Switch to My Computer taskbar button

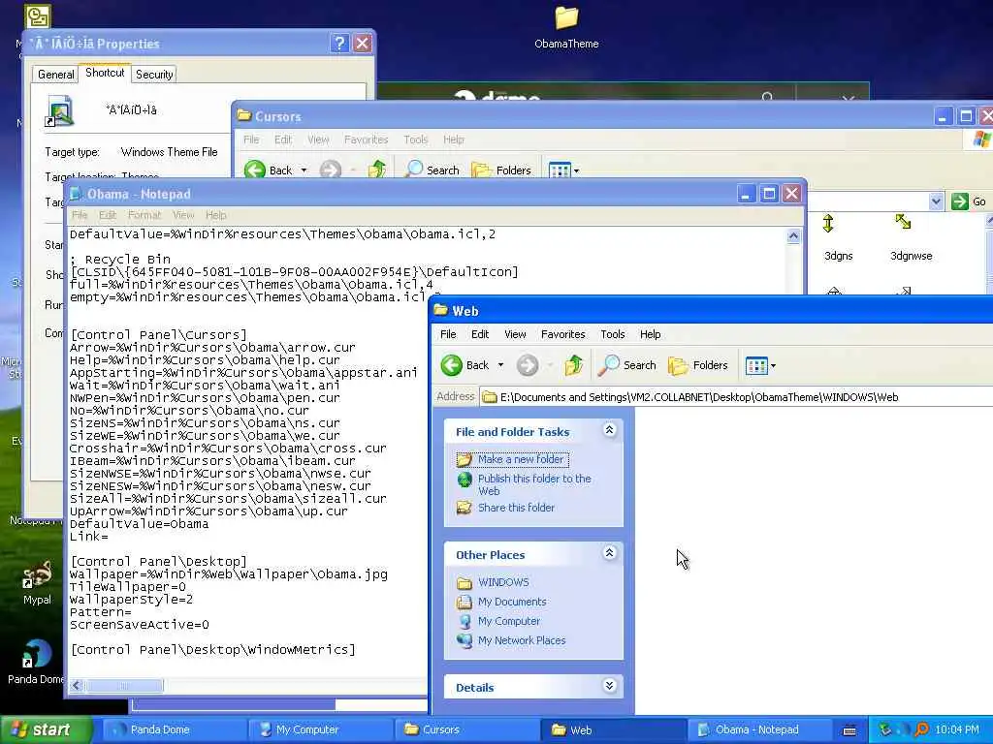click(x=320, y=730)
